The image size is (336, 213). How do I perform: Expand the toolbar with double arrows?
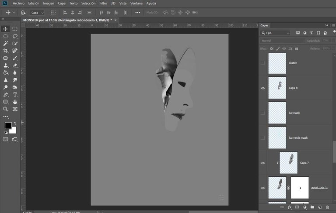click(x=3, y=19)
